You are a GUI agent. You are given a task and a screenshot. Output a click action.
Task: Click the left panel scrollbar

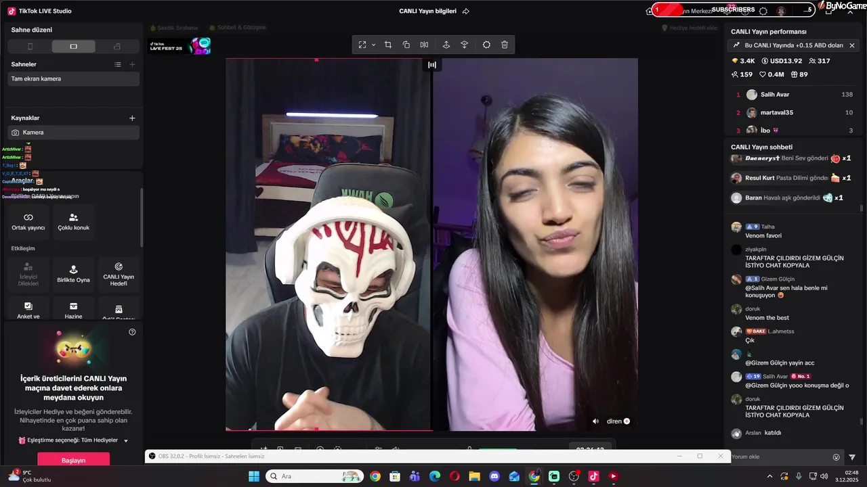coord(142,216)
